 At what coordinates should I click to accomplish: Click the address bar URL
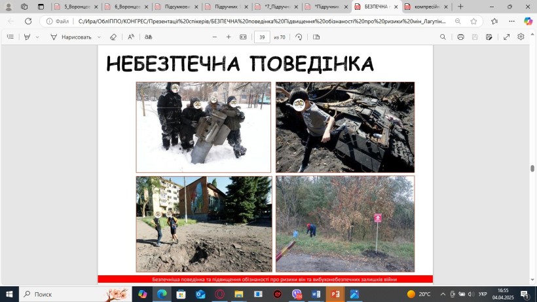[262, 21]
